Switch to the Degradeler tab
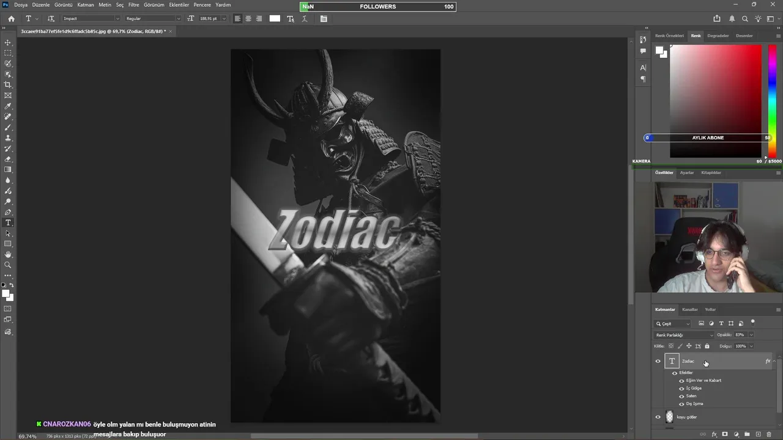Viewport: 783px width, 440px height. [718, 35]
